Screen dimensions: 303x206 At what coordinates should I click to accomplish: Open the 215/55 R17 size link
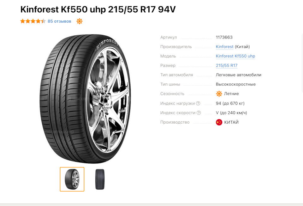[227, 65]
